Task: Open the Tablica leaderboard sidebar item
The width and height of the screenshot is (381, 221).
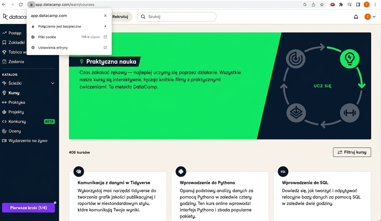Action: (x=14, y=52)
